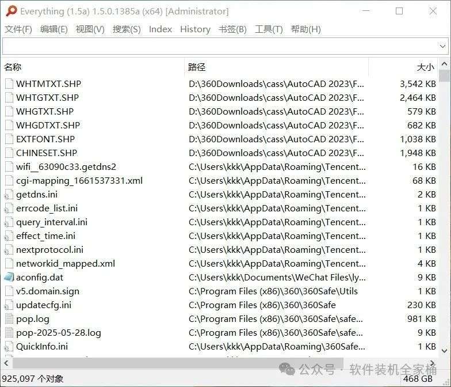Click the WHGDTXT.SHP file icon

[x=9, y=125]
